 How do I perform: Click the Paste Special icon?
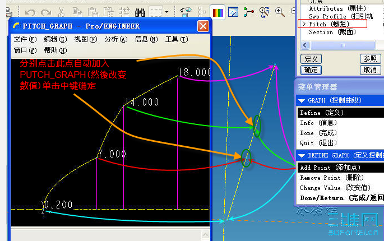click(109, 12)
